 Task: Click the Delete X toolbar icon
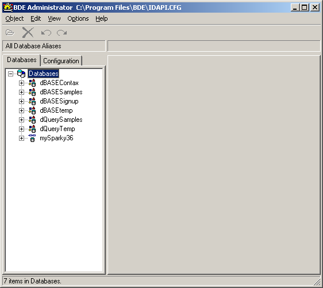click(28, 33)
